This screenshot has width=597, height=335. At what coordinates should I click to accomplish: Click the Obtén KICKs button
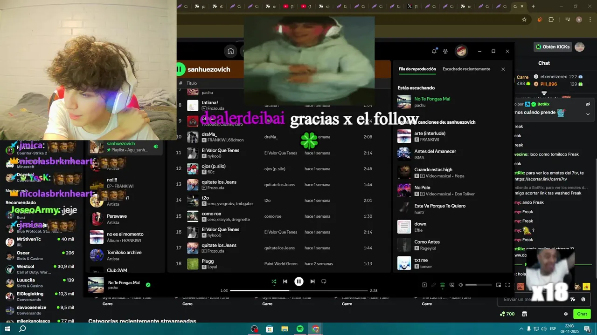tap(553, 47)
